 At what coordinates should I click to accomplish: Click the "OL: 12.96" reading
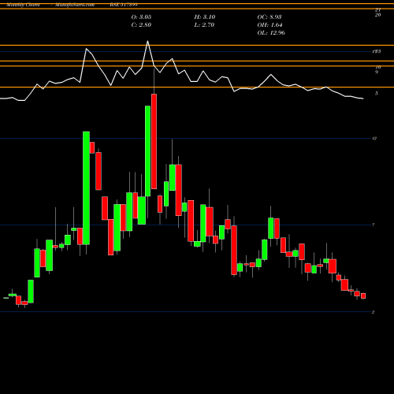coord(271,33)
